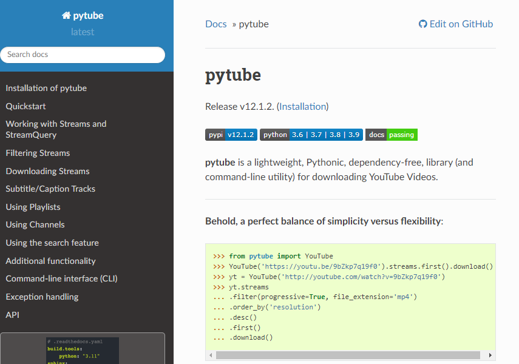This screenshot has width=519, height=364.
Task: Navigate to Using Playlists
Action: click(x=33, y=207)
